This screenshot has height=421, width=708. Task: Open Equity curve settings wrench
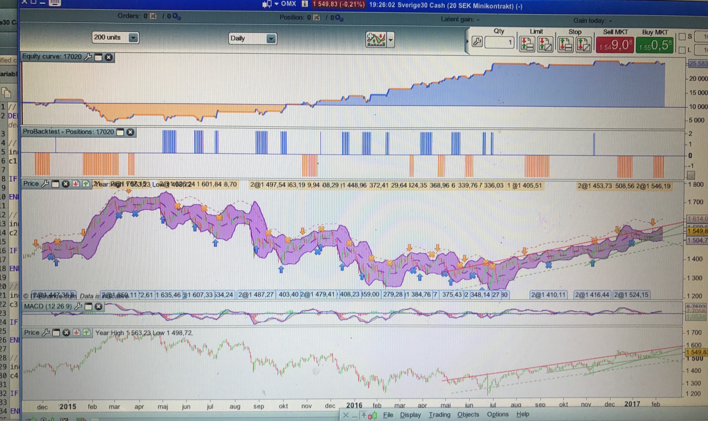coord(88,57)
